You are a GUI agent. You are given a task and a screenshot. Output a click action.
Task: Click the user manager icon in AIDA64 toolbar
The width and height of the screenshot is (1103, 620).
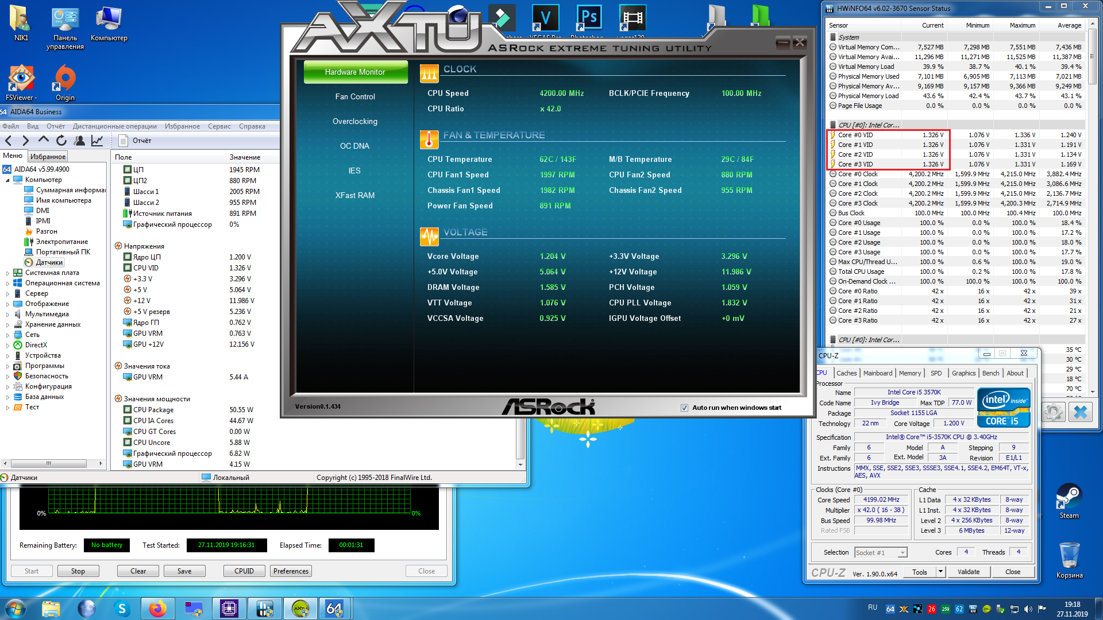79,141
